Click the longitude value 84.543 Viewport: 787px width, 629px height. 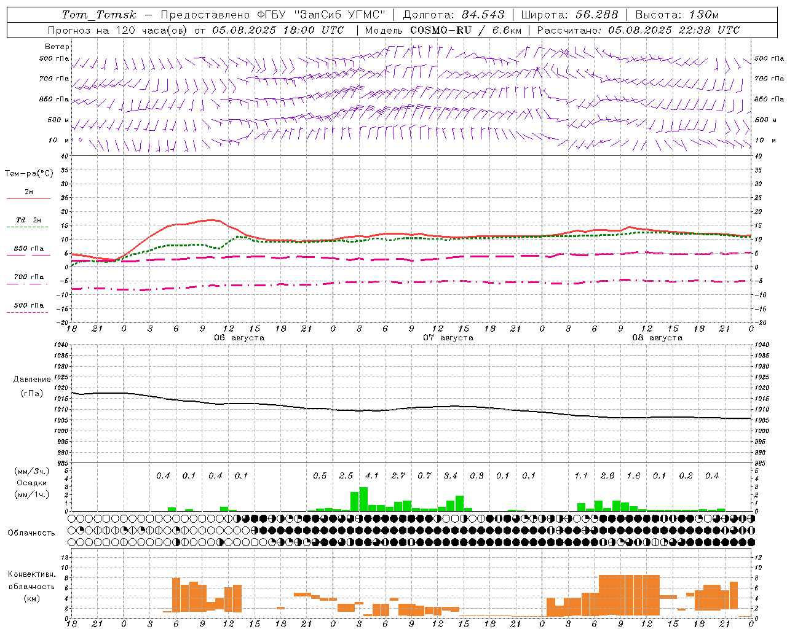483,15
